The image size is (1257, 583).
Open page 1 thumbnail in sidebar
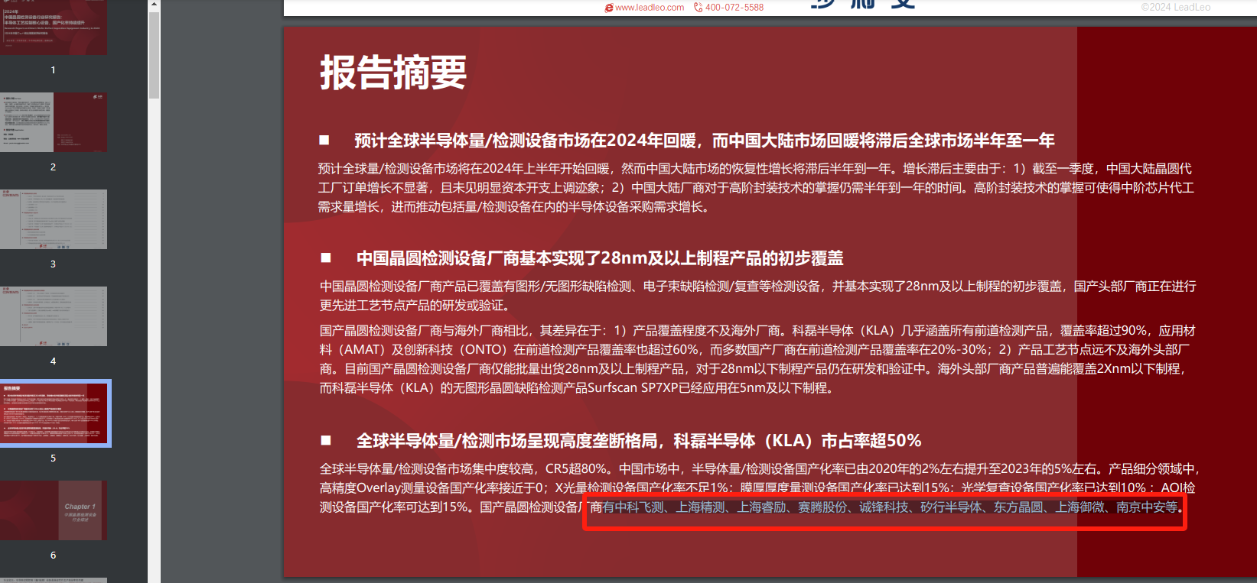click(54, 27)
